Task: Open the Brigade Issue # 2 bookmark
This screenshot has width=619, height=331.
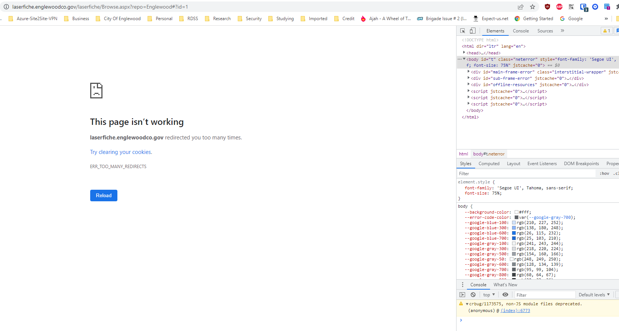Action: [442, 19]
